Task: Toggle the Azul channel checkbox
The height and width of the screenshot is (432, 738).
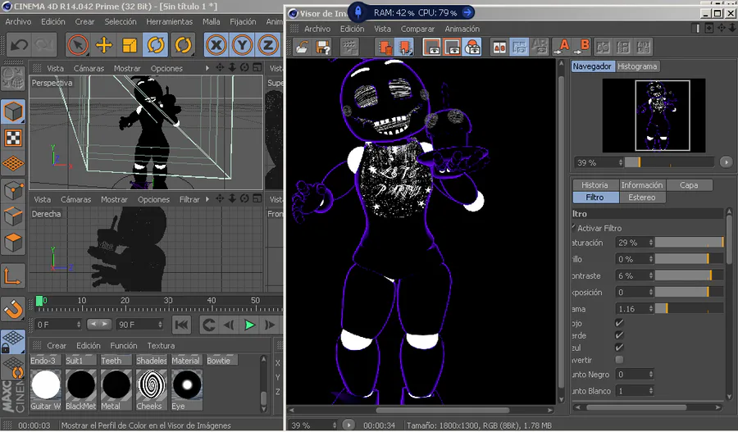Action: click(619, 348)
